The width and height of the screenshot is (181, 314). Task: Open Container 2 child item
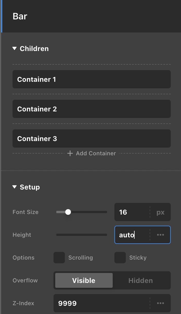(x=91, y=109)
